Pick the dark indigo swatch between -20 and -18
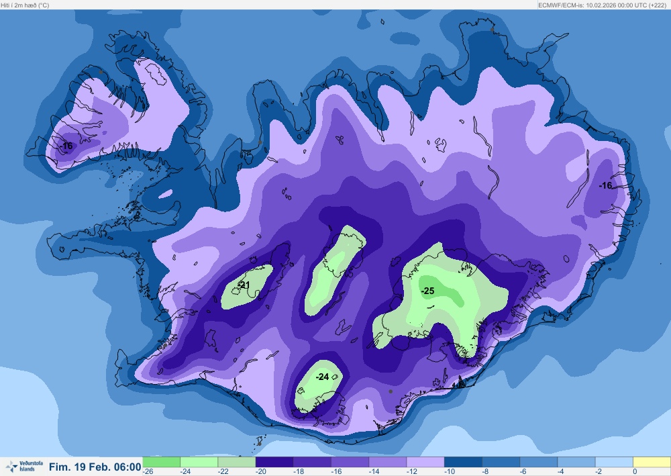The height and width of the screenshot is (476, 671). (x=274, y=462)
